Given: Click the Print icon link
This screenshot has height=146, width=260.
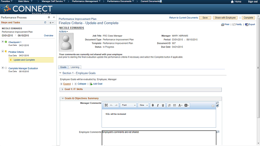Looking at the screenshot, I should click(x=225, y=24).
